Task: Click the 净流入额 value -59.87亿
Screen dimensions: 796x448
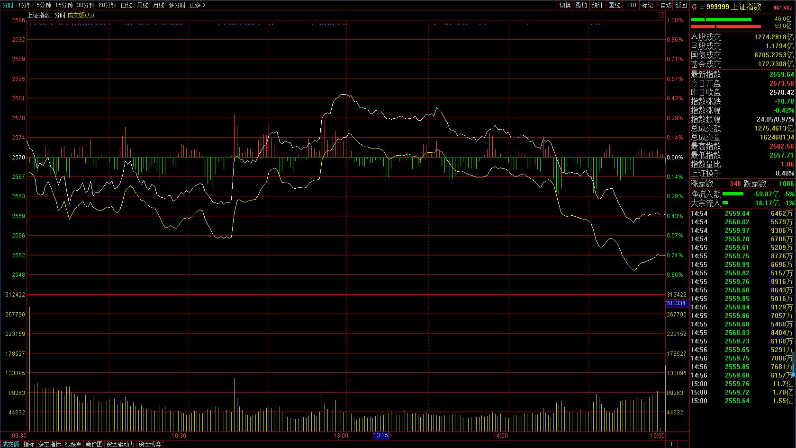Action: (766, 194)
